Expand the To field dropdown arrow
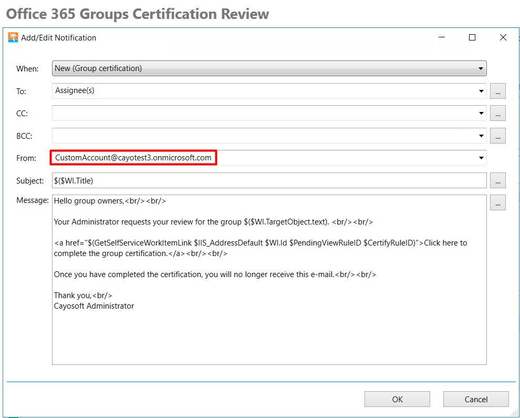520x418 pixels. point(481,91)
